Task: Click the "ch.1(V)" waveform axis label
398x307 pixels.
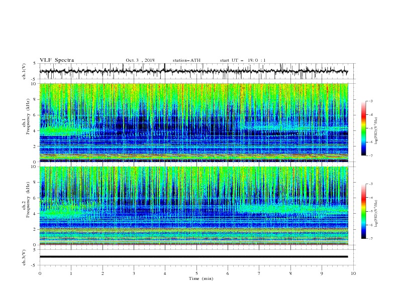Action: click(x=24, y=71)
